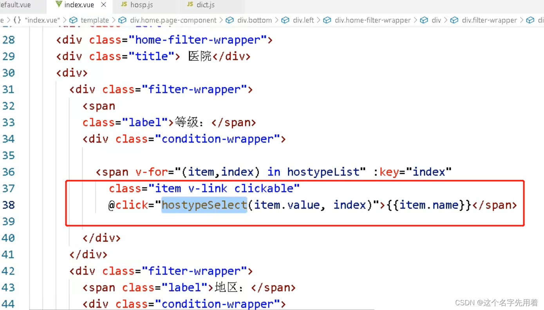Click "condition-wrapper" on line 44

coord(217,304)
